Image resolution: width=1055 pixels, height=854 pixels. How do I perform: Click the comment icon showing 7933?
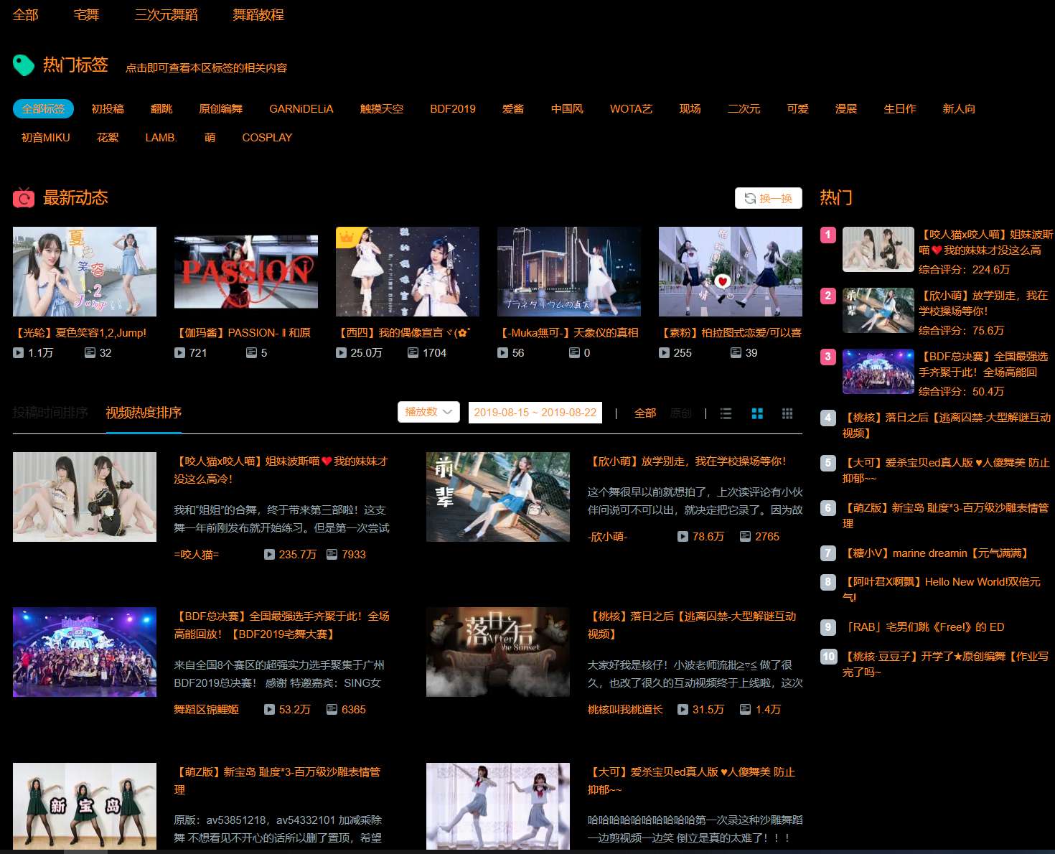332,554
